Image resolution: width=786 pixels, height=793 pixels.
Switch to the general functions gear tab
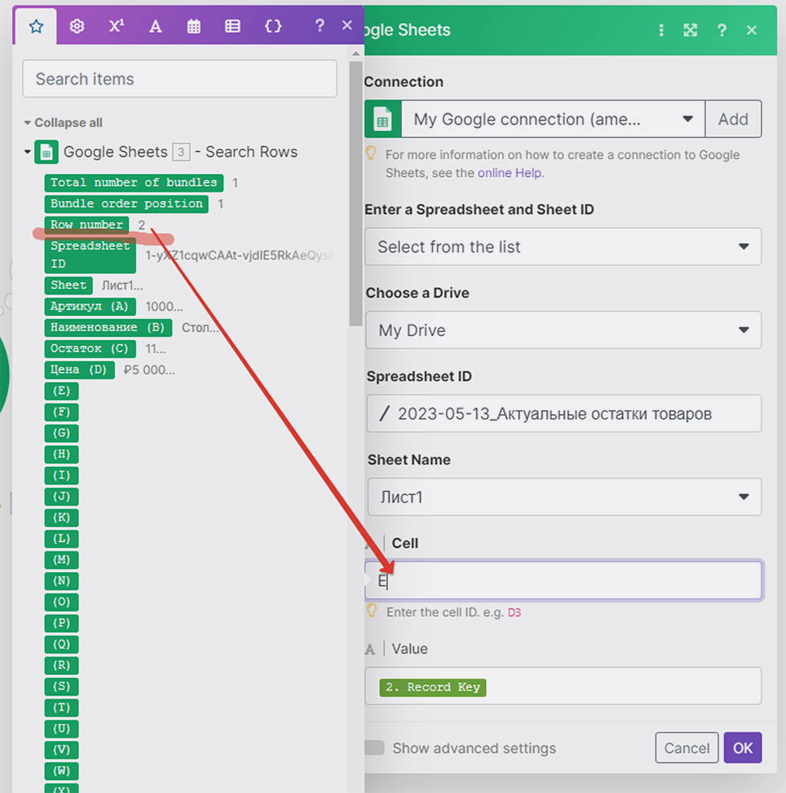[x=77, y=26]
